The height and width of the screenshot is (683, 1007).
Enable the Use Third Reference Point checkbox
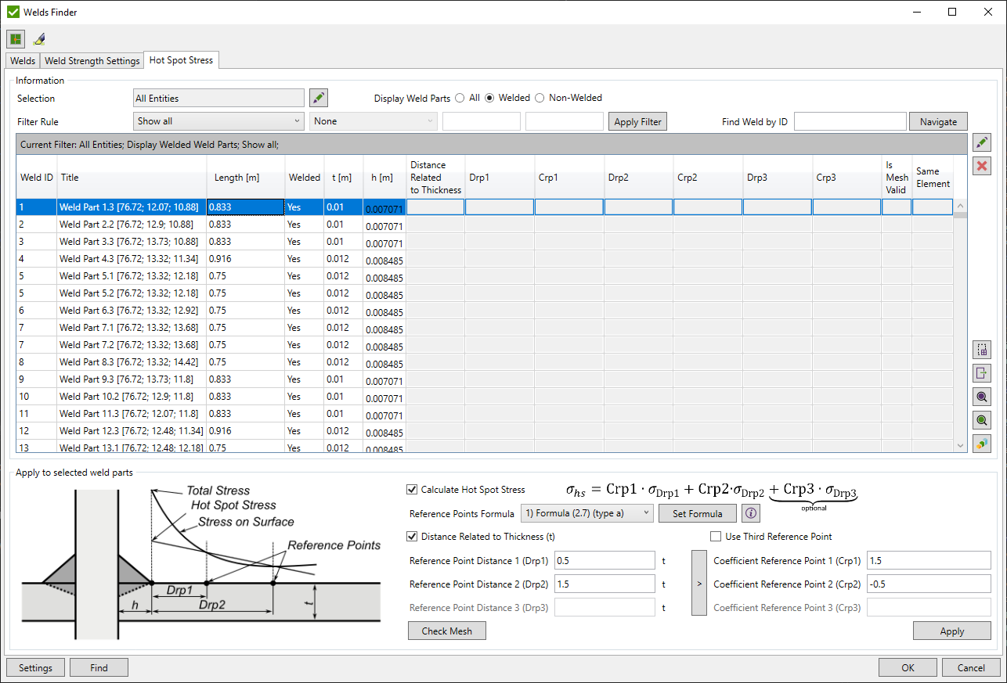(716, 536)
